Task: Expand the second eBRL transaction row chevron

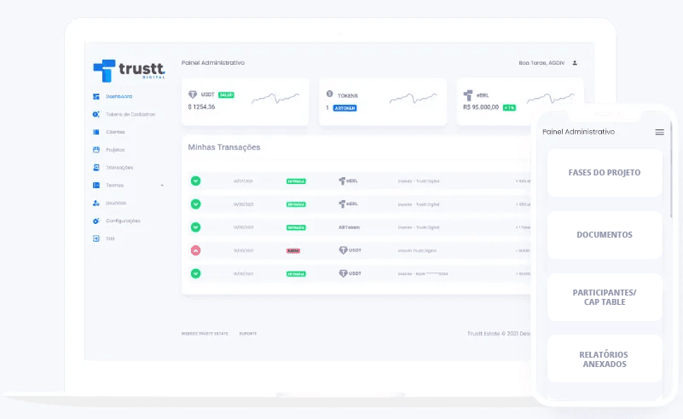Action: [195, 204]
